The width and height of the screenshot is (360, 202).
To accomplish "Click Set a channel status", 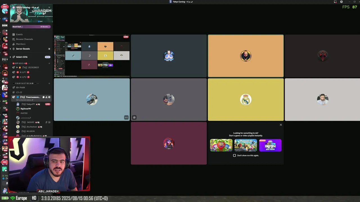I will pos(24,100).
